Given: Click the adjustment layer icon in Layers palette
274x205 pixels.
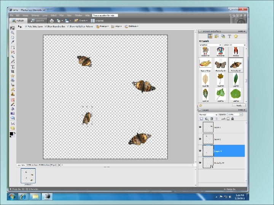Looking at the screenshot, I should point(207,119).
